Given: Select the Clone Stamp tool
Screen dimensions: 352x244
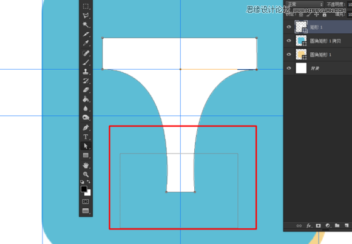Looking at the screenshot, I should tap(86, 72).
